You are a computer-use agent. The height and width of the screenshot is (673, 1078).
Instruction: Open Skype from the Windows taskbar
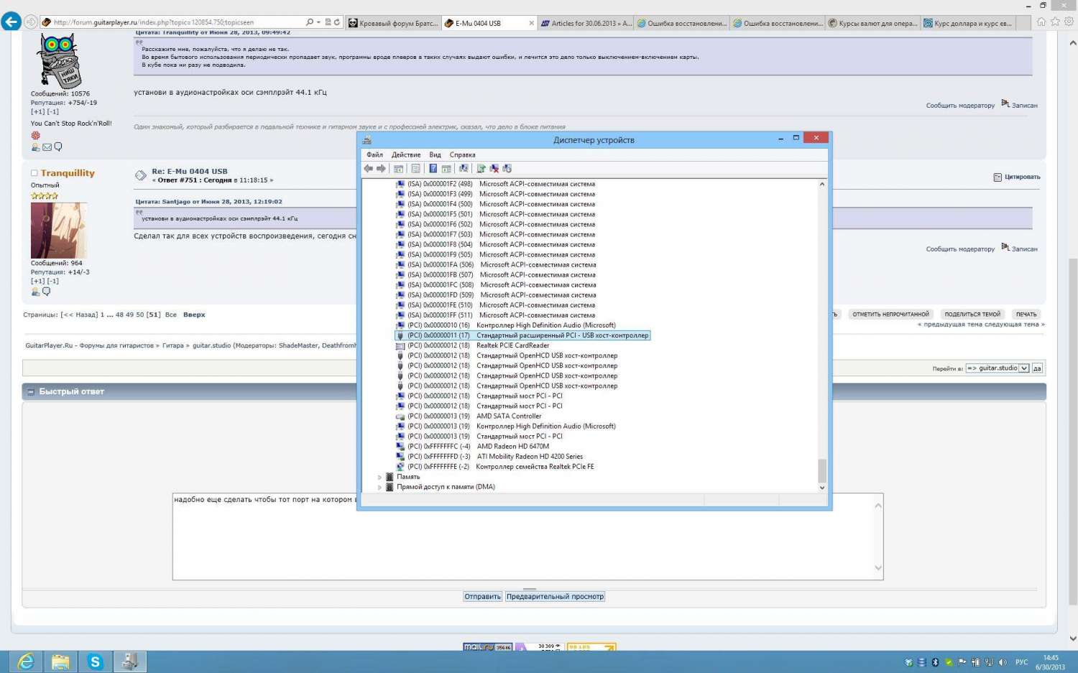tap(95, 662)
